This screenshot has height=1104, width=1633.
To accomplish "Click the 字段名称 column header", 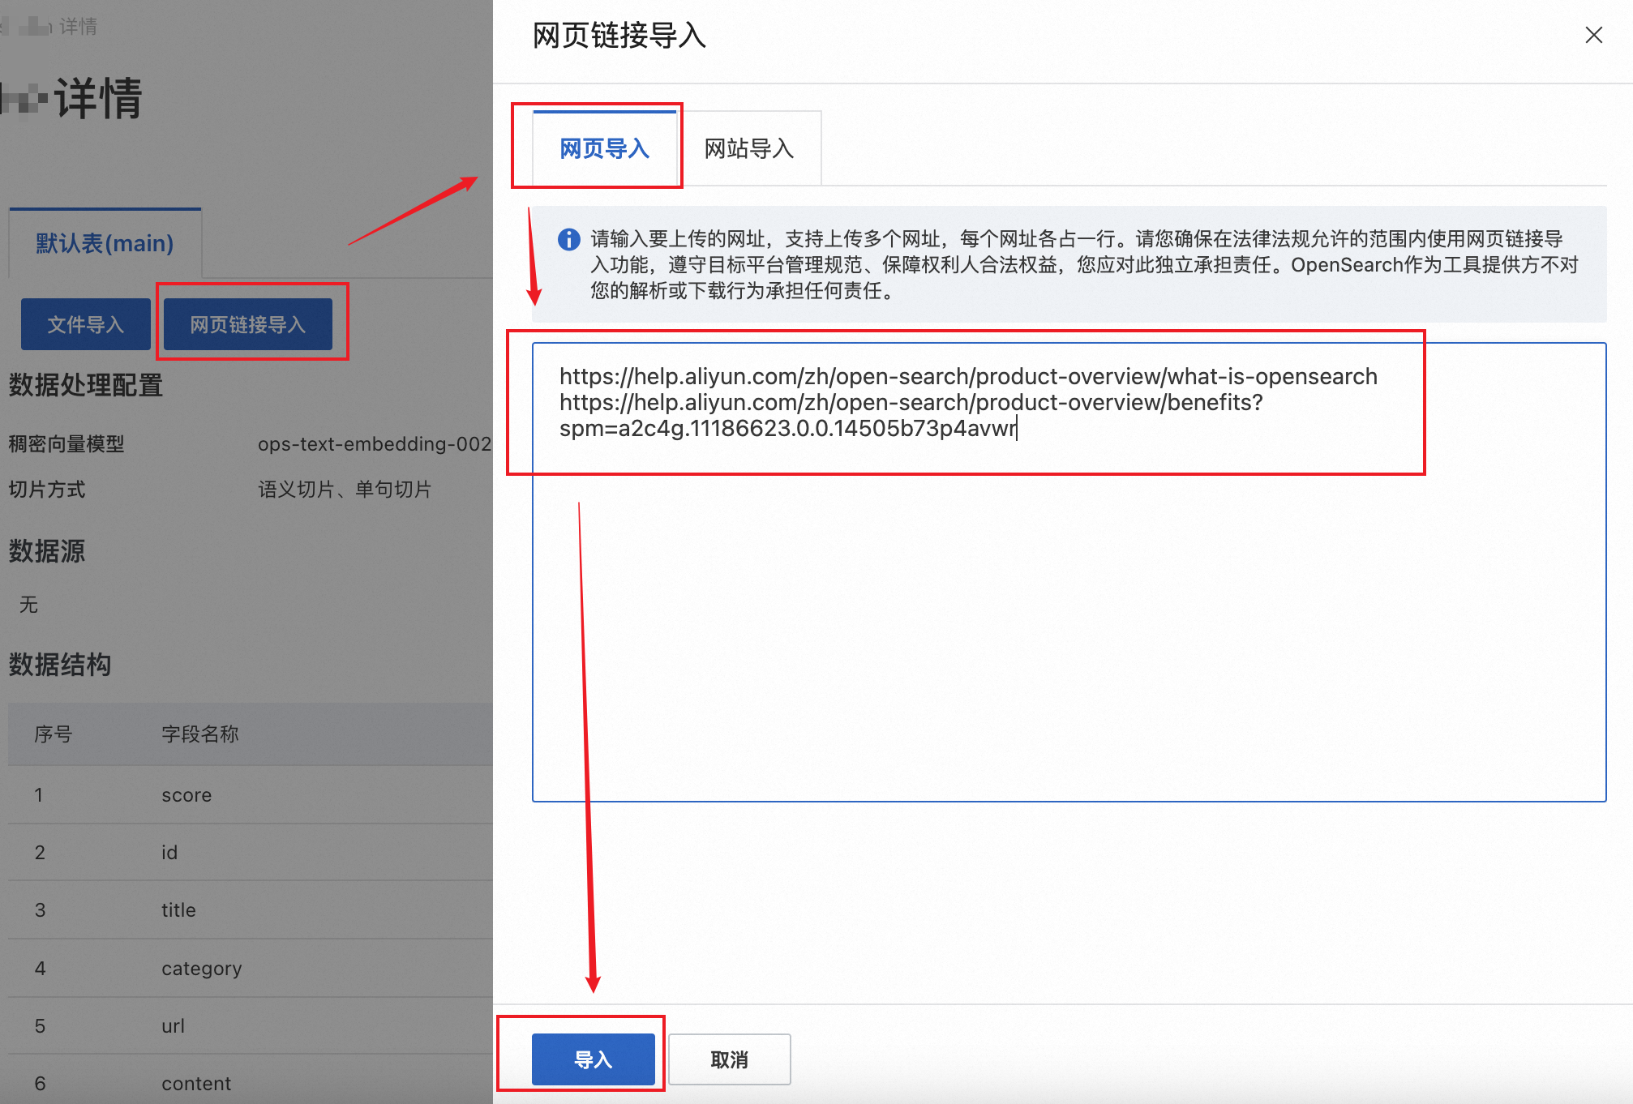I will click(x=200, y=734).
